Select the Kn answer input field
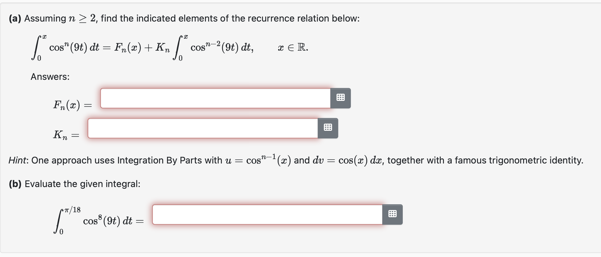This screenshot has width=601, height=257. click(x=203, y=128)
